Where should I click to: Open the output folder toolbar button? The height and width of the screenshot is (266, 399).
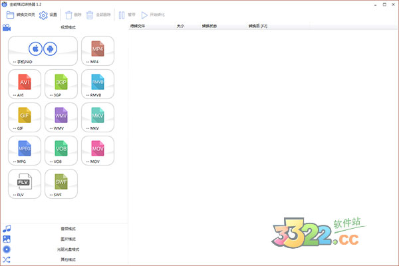[21, 15]
